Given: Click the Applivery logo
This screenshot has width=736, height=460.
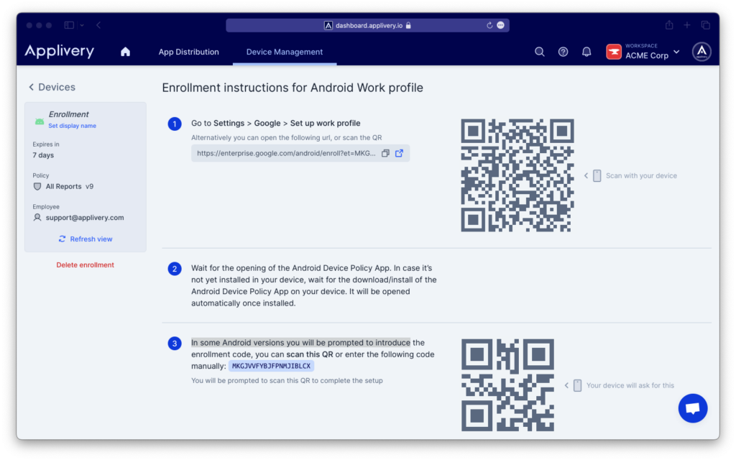Looking at the screenshot, I should 60,51.
